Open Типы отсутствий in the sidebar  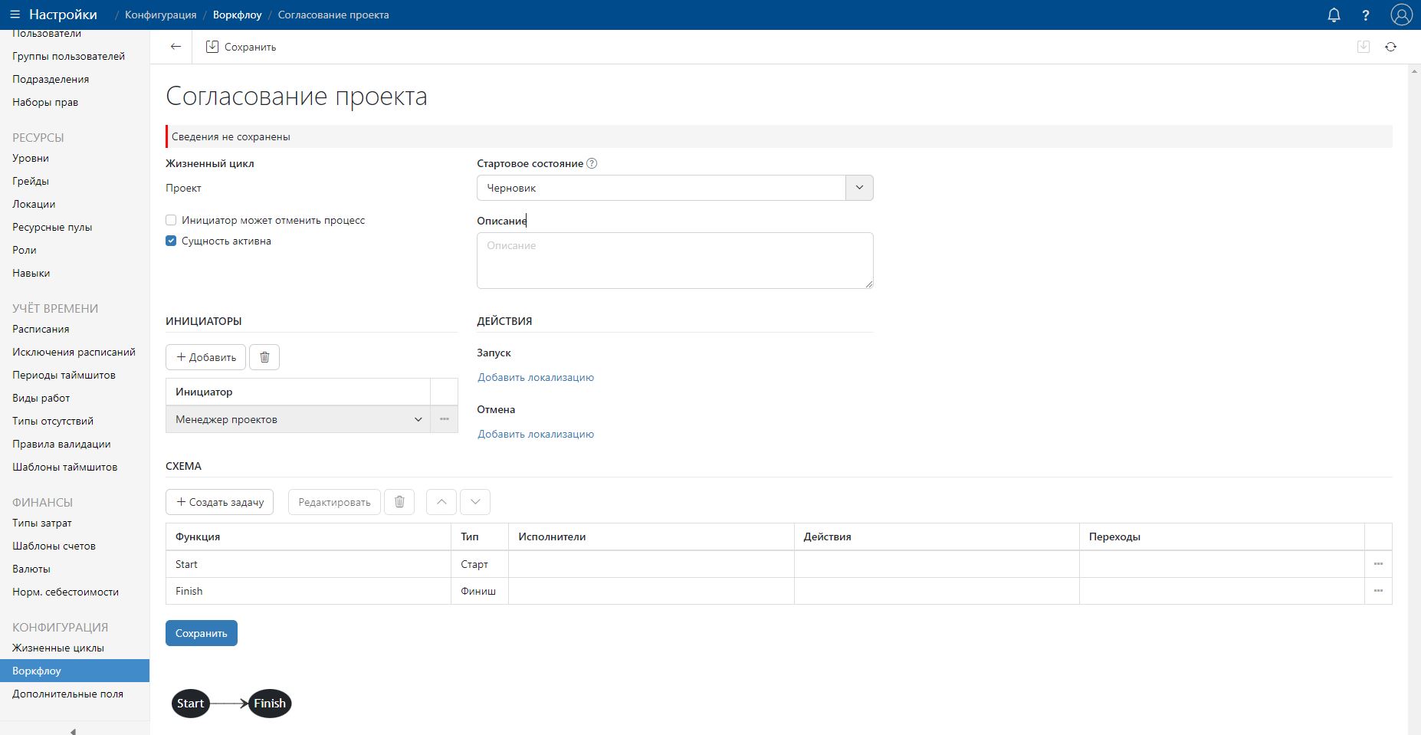click(53, 421)
